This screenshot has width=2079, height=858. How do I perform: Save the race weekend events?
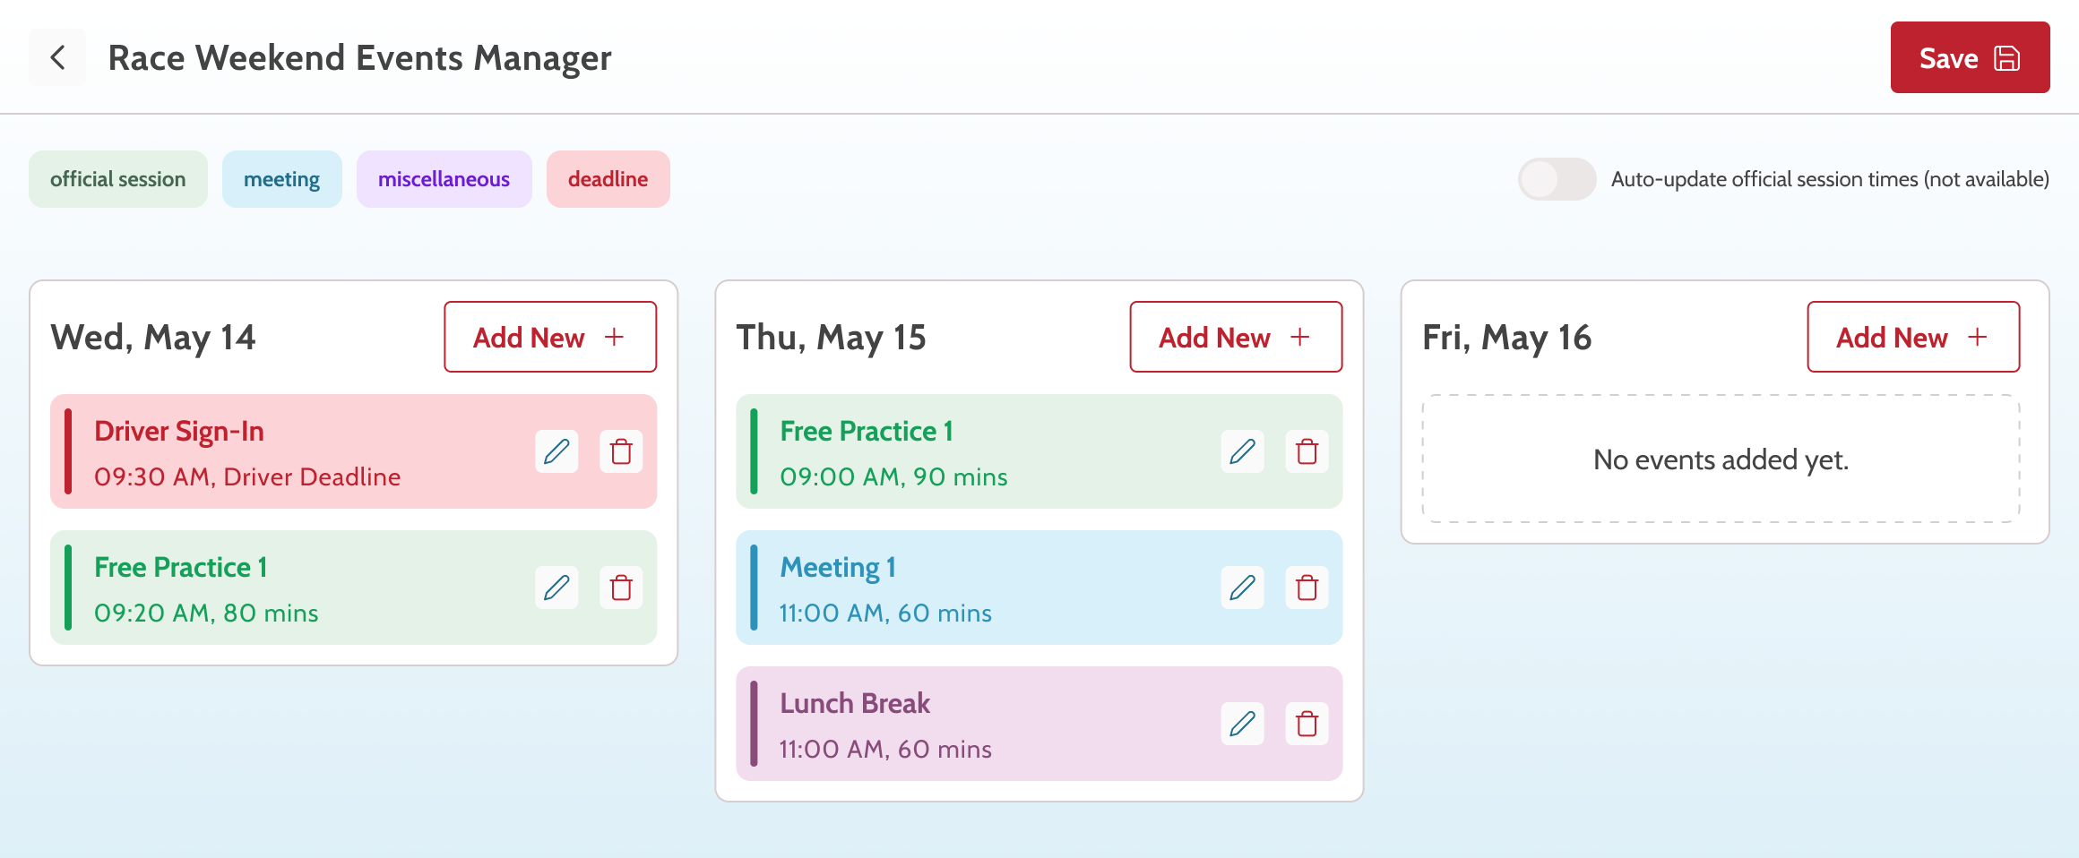pos(1969,58)
